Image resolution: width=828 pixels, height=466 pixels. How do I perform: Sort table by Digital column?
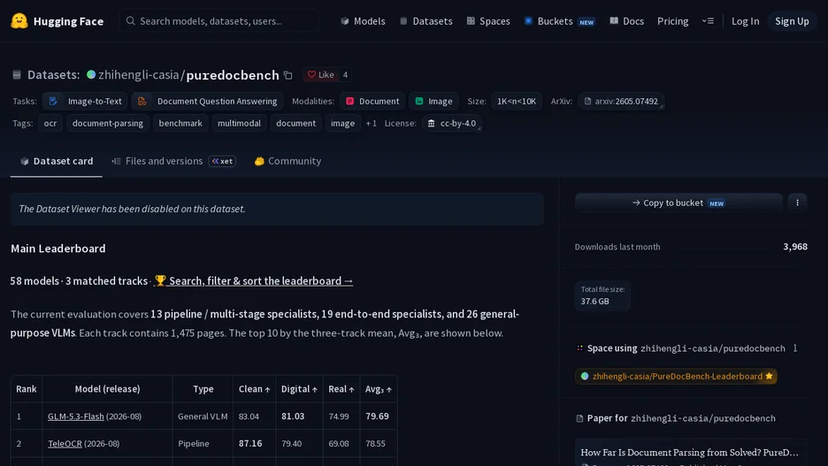pos(299,389)
